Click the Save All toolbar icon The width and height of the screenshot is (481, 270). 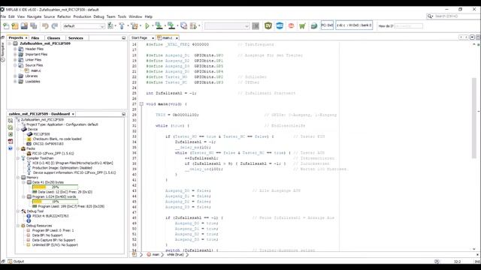[33, 26]
